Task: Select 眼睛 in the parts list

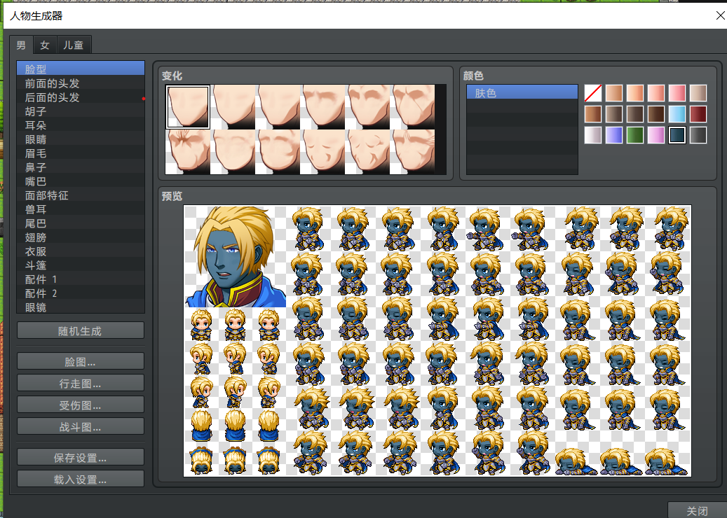Action: point(81,139)
